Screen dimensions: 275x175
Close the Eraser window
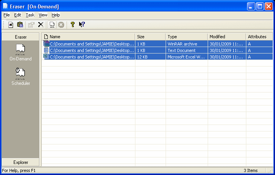(x=268, y=6)
